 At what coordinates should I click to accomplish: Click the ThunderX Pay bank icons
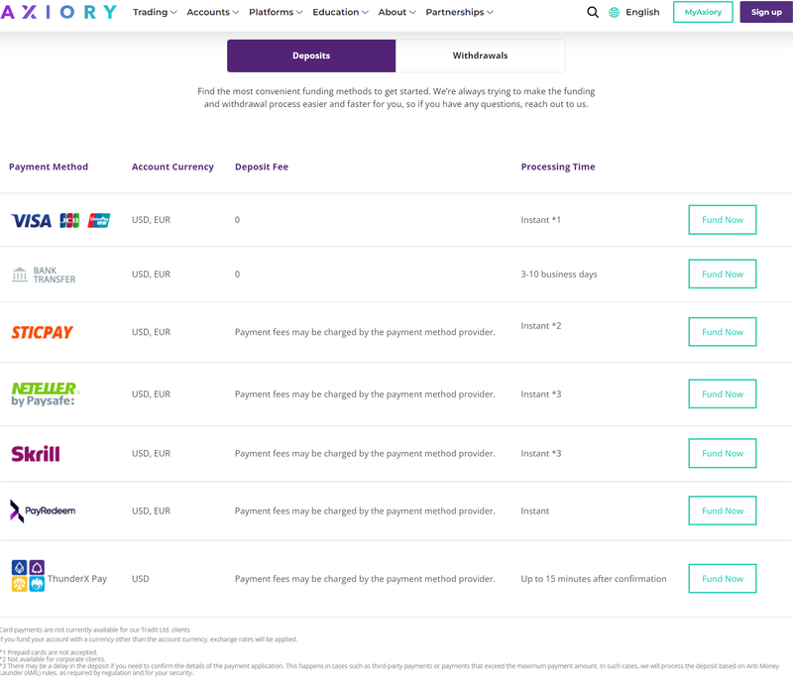coord(28,576)
